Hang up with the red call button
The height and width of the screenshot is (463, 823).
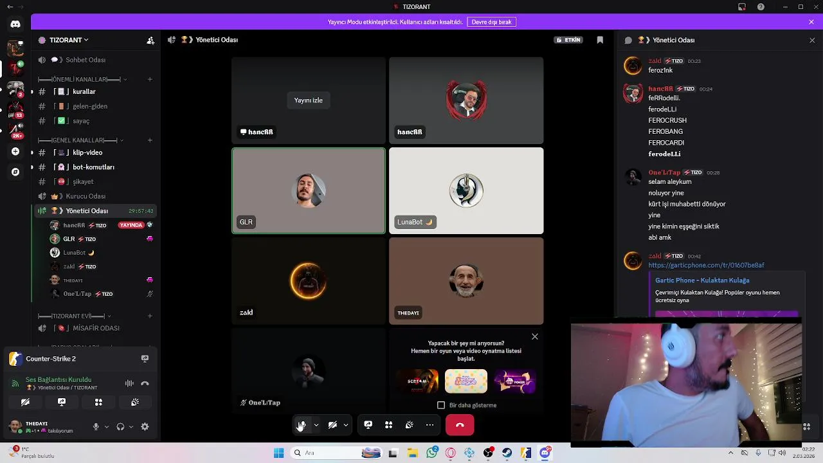[x=460, y=425]
